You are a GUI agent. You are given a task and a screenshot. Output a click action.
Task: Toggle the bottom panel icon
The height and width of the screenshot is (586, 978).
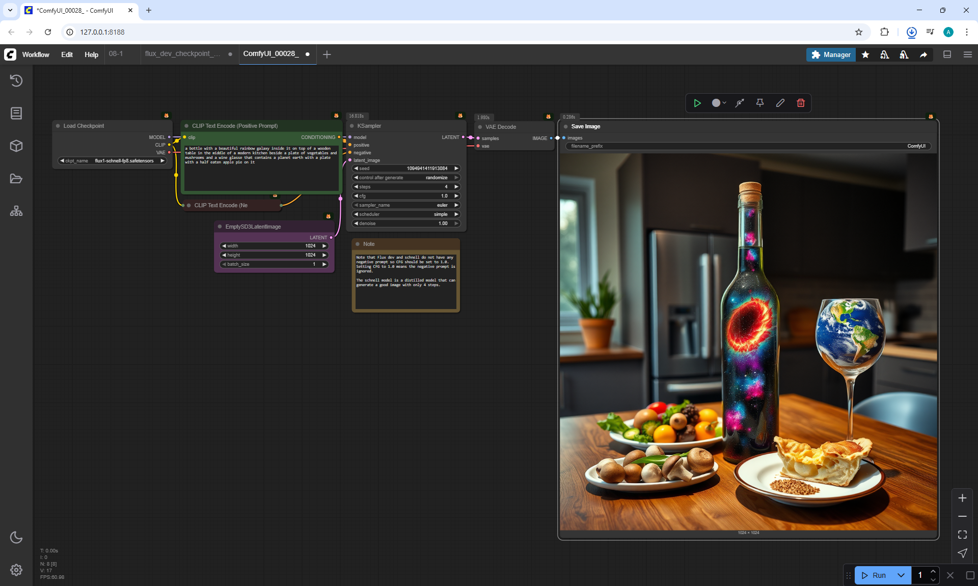(x=947, y=54)
